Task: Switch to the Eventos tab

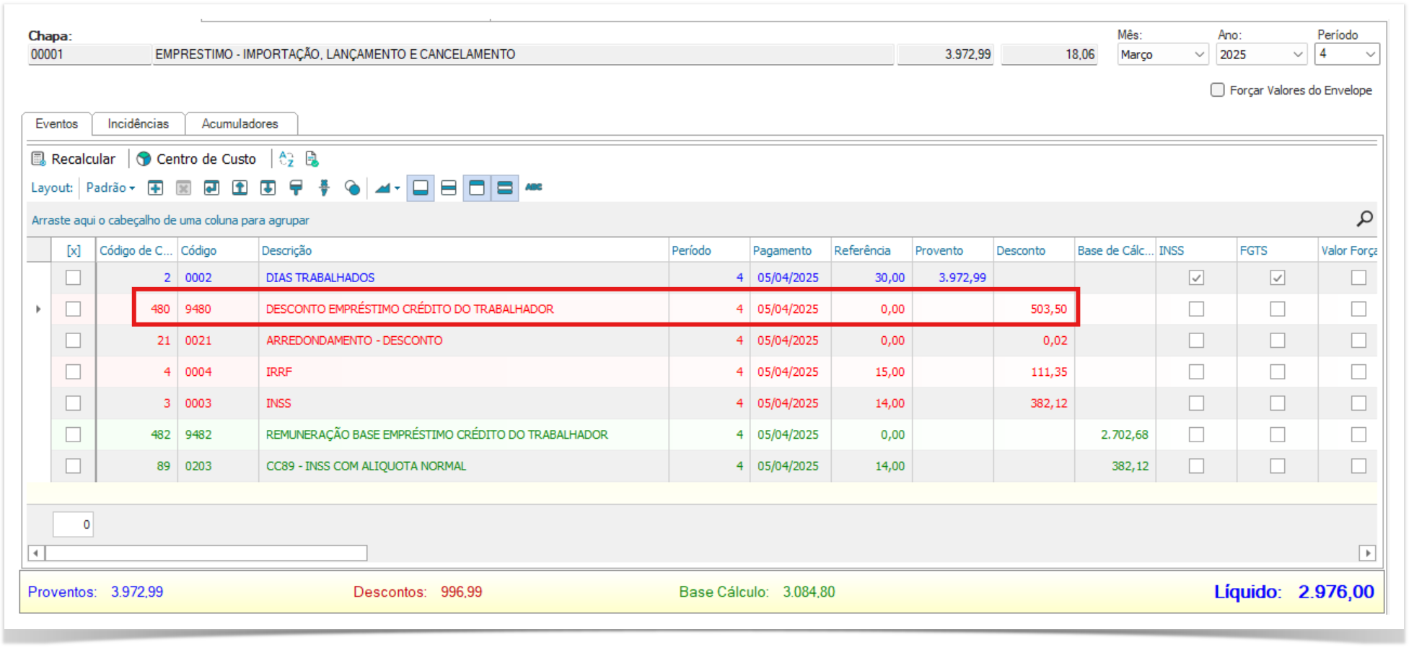Action: [56, 123]
